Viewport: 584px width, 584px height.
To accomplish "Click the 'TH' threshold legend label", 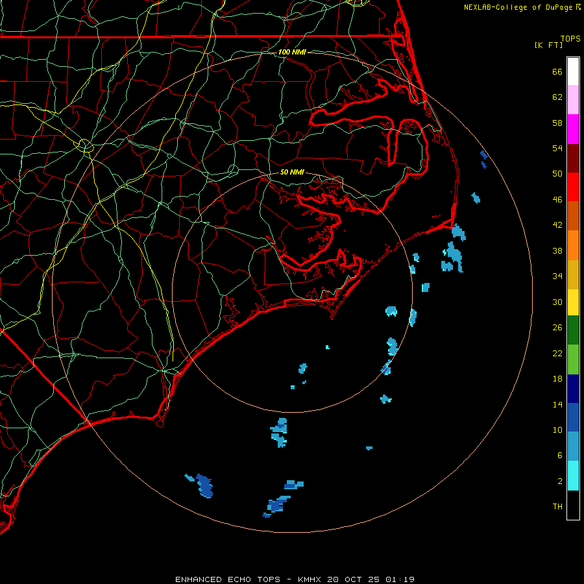I will pos(557,506).
